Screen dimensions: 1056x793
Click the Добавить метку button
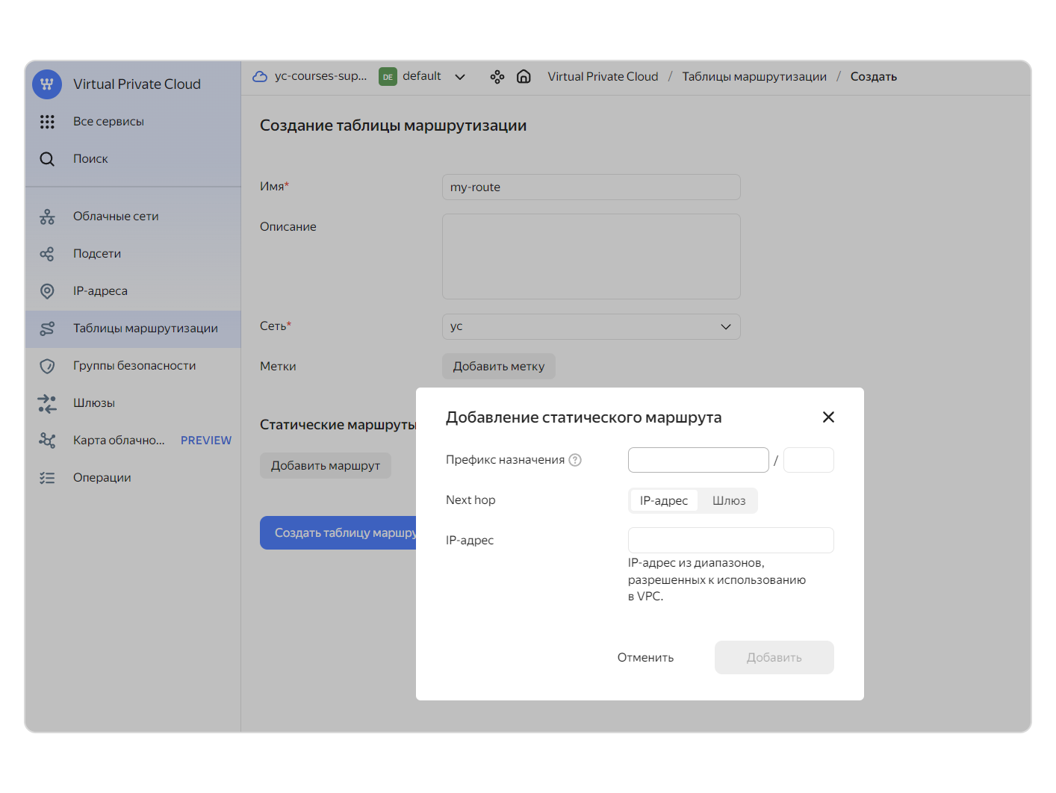499,367
